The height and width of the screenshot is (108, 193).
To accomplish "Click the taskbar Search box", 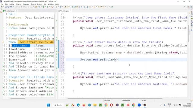I will pos(58,105).
